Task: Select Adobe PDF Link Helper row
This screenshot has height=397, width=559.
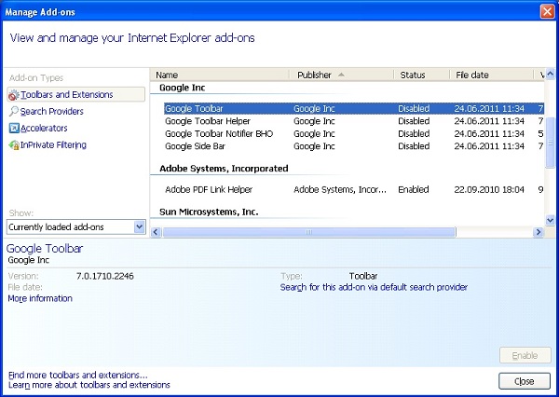Action: (x=354, y=189)
